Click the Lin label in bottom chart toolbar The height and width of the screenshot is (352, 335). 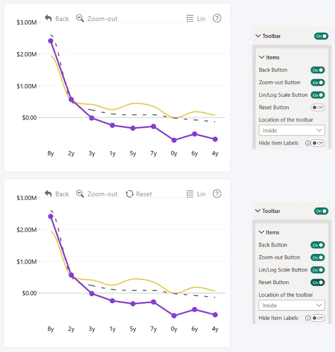(x=201, y=194)
